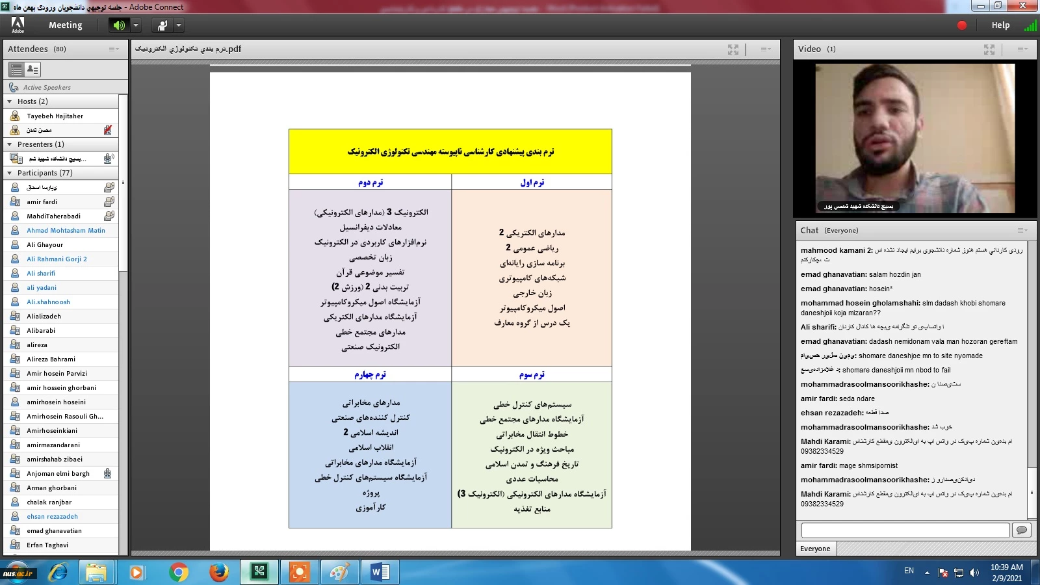The image size is (1040, 585).
Task: Collapse the Hosts group
Action: tap(10, 101)
